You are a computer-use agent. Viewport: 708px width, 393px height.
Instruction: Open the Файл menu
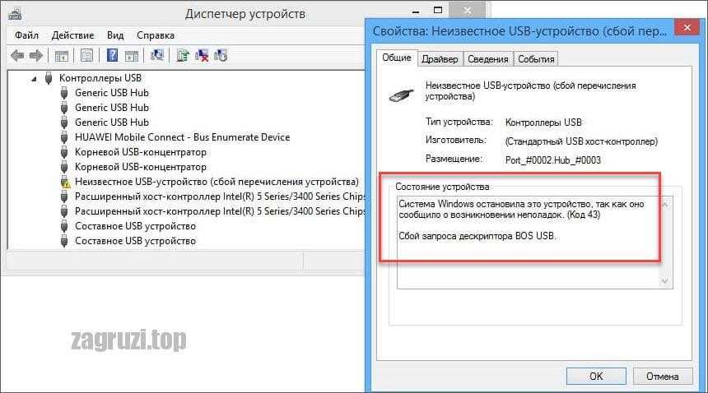tap(26, 35)
